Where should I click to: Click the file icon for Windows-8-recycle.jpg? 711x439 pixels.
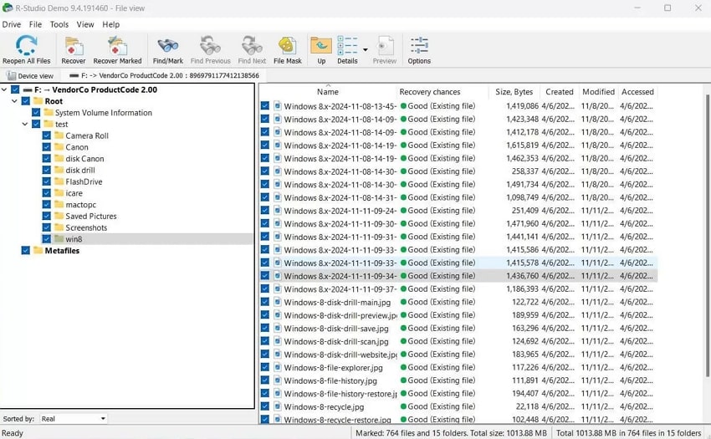click(x=278, y=406)
